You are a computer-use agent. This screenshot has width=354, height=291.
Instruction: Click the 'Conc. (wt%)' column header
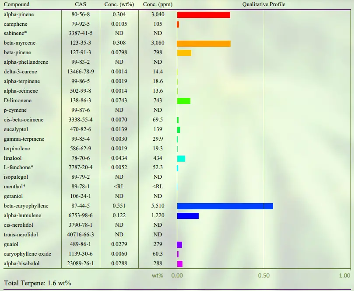[x=119, y=4]
